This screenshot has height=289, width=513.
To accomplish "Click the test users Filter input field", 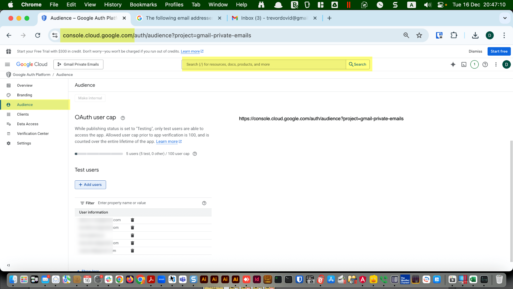I will (122, 203).
